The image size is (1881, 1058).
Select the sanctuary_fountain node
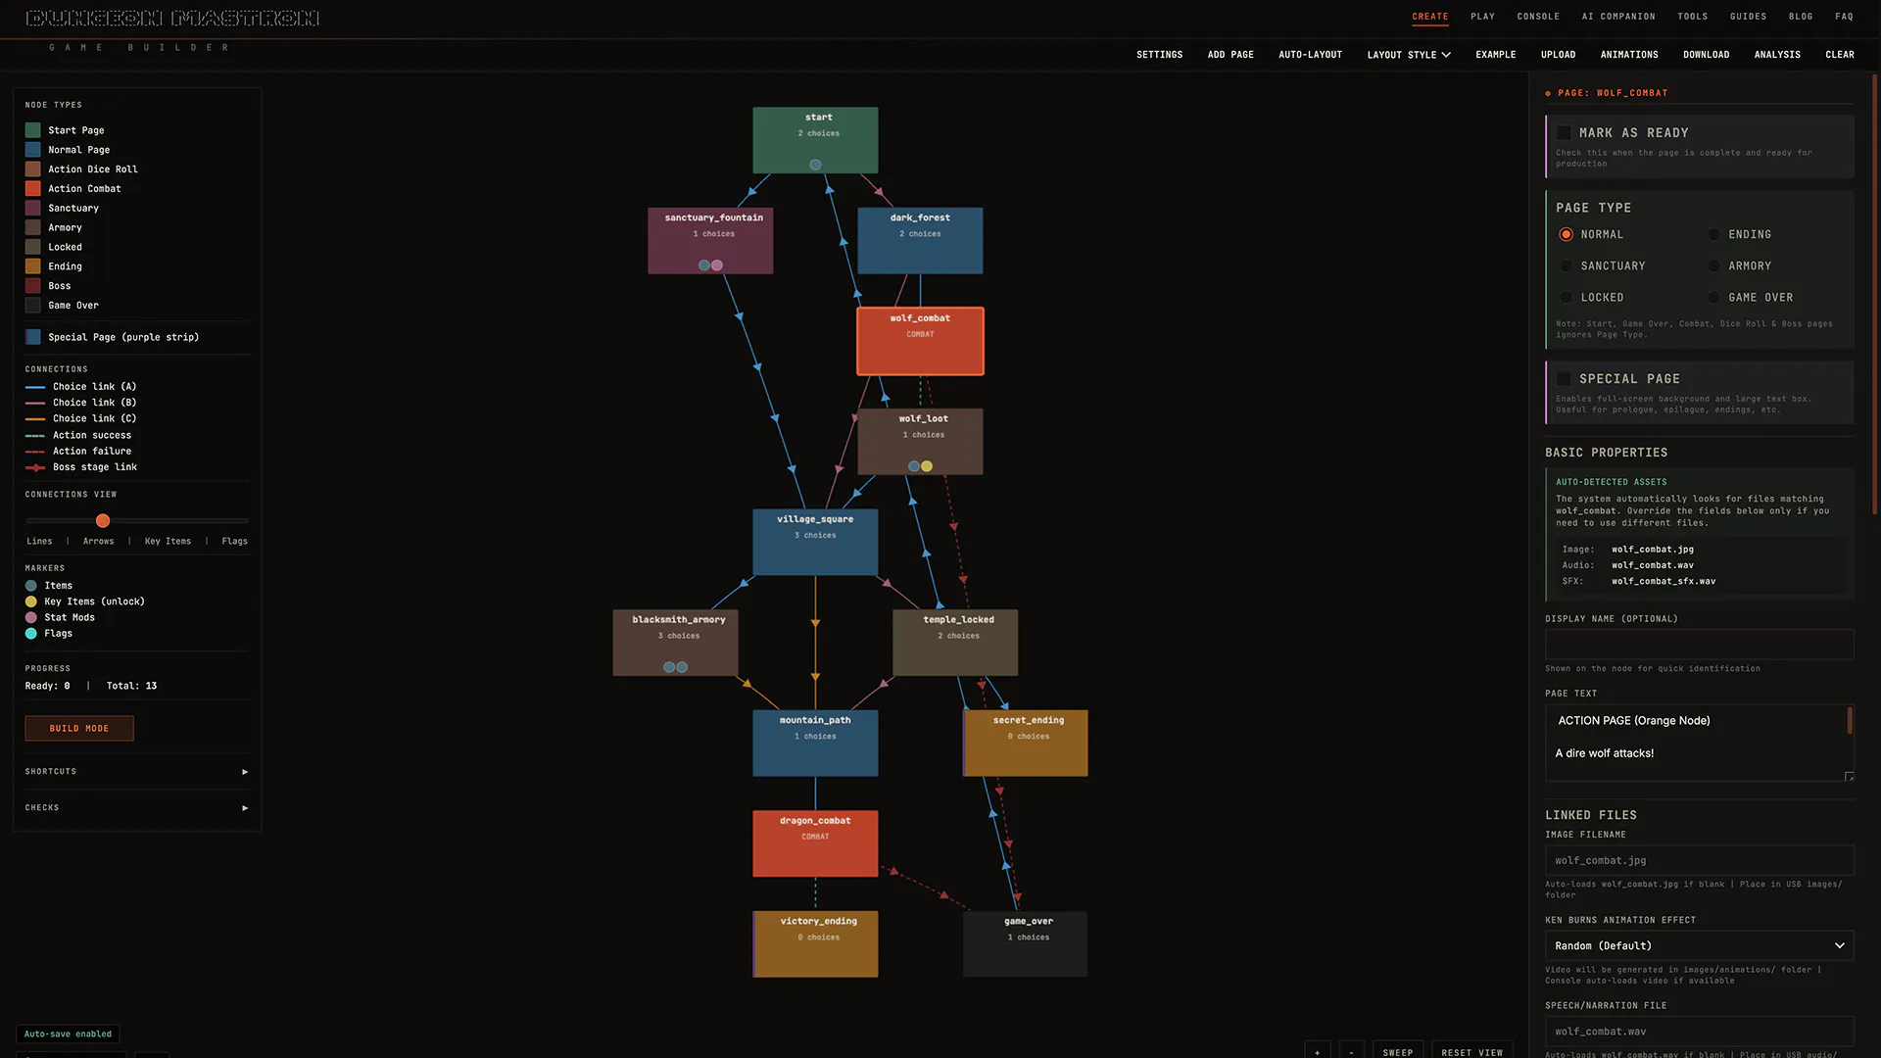click(710, 240)
